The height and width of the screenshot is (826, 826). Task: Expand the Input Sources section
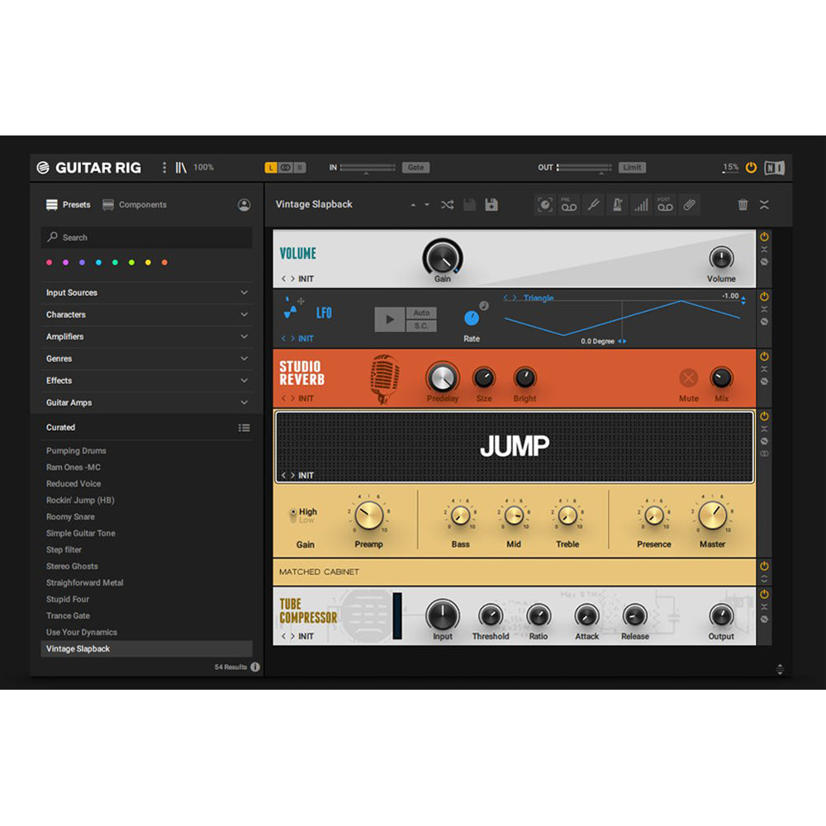[147, 292]
